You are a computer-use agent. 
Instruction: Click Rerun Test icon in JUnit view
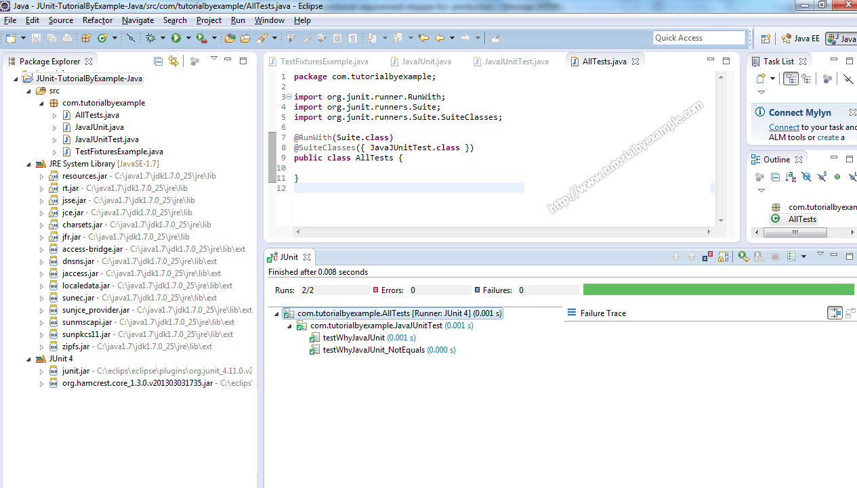click(744, 257)
